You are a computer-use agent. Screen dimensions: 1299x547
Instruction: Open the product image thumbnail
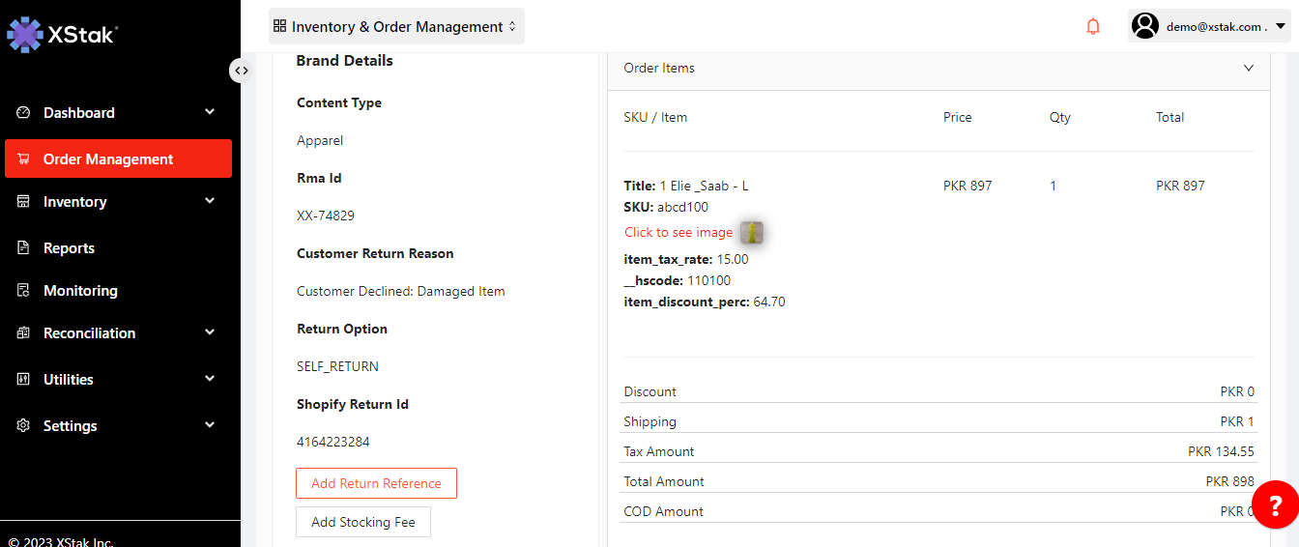click(752, 232)
